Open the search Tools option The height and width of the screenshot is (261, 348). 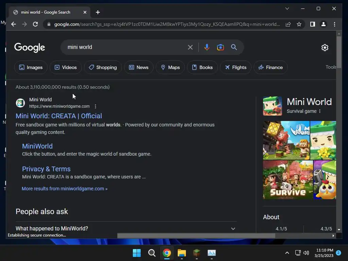click(x=331, y=67)
